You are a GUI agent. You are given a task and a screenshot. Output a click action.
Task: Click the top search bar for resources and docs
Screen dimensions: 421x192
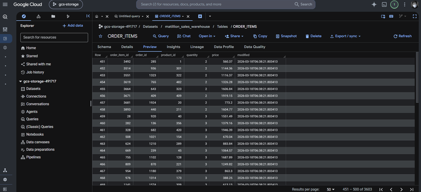point(226,4)
